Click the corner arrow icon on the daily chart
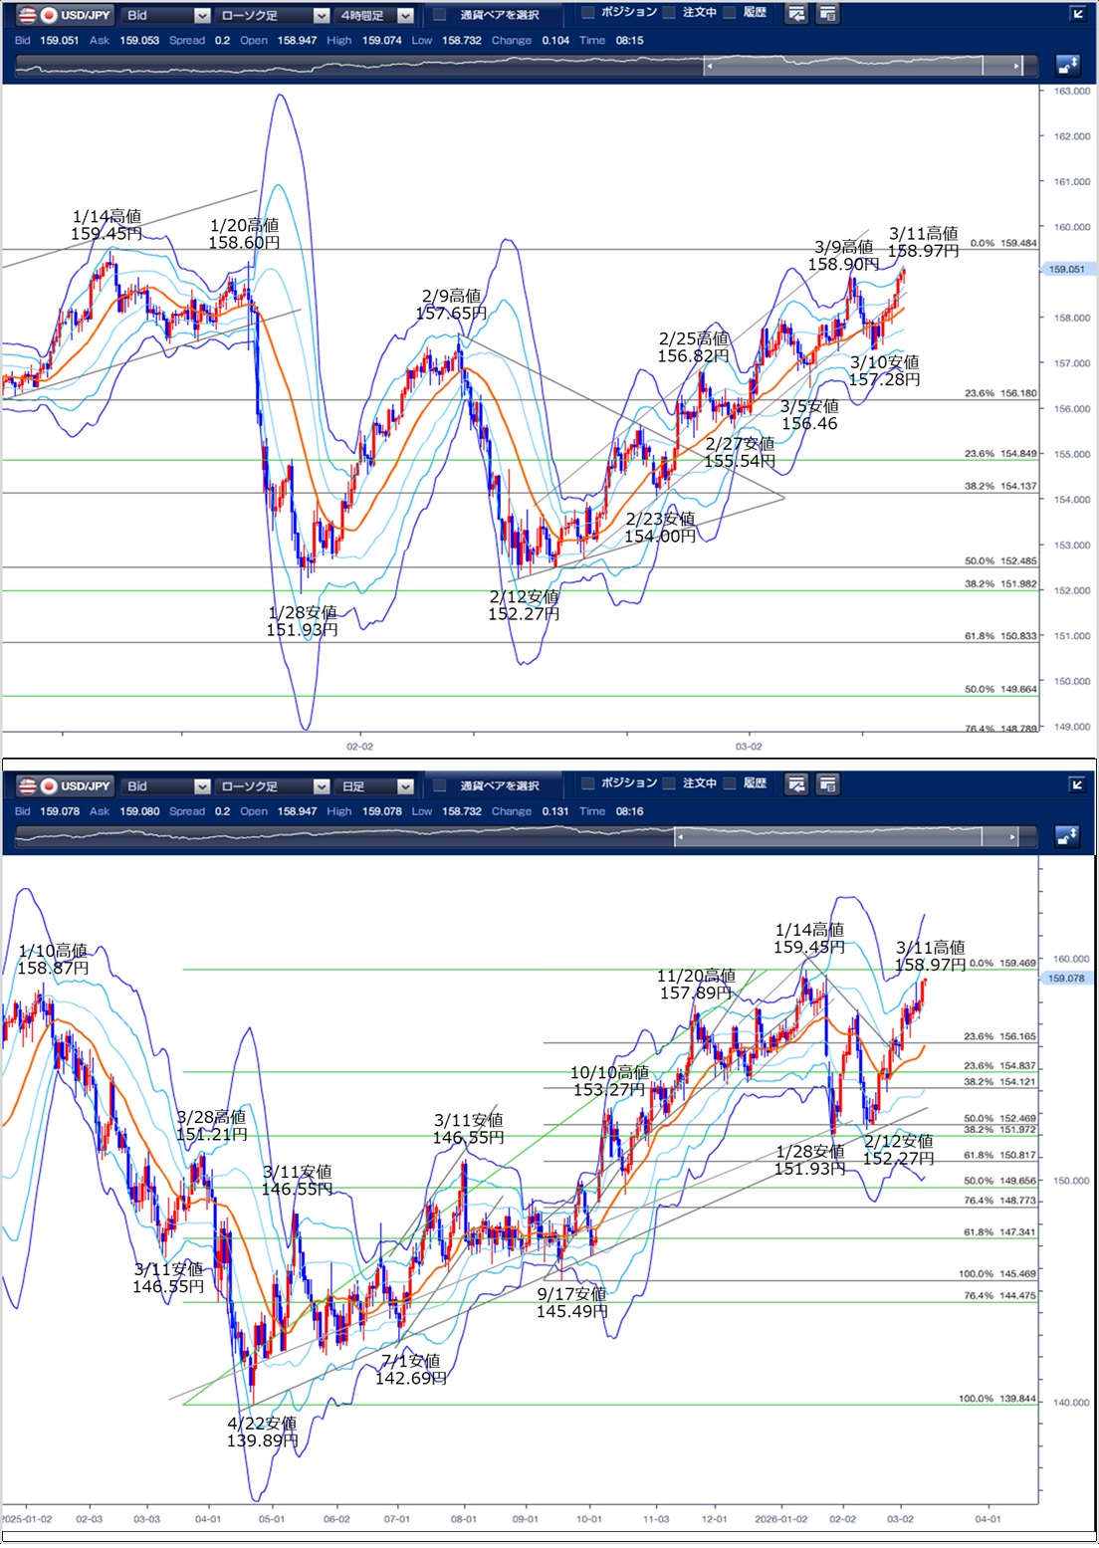Viewport: 1099px width, 1548px height. 1077,784
